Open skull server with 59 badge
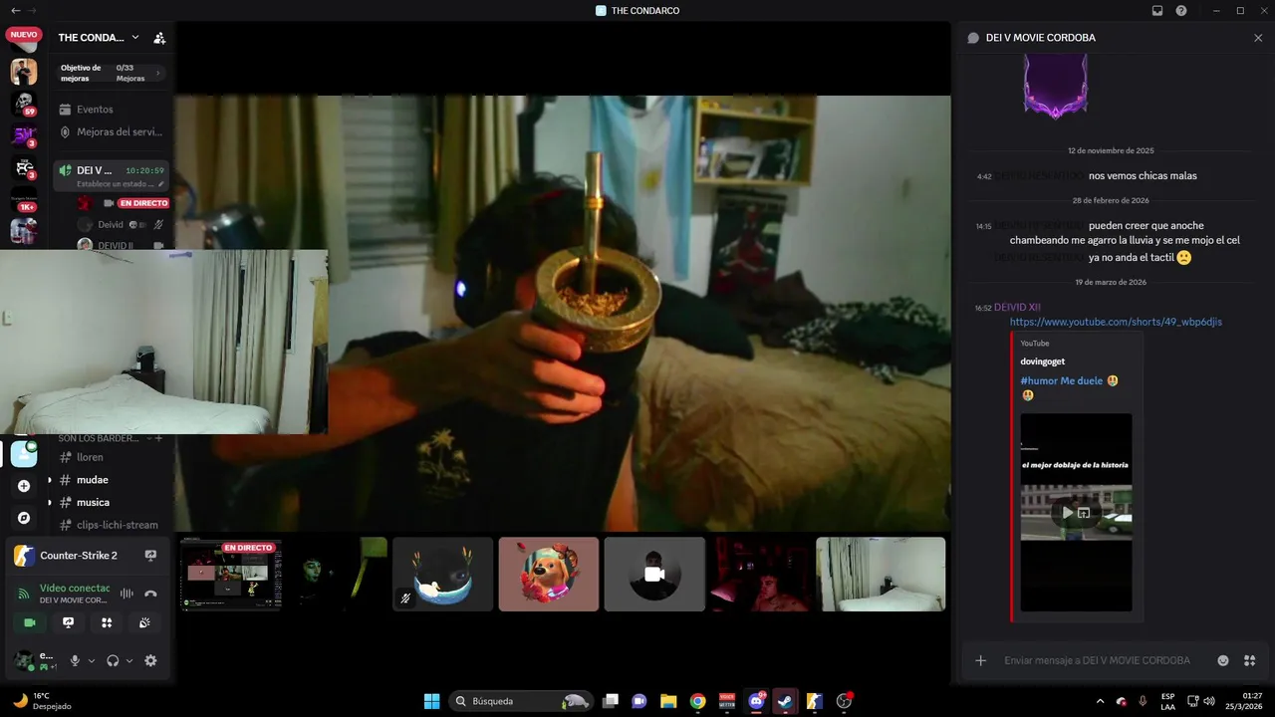This screenshot has height=717, width=1275. pos(24,104)
